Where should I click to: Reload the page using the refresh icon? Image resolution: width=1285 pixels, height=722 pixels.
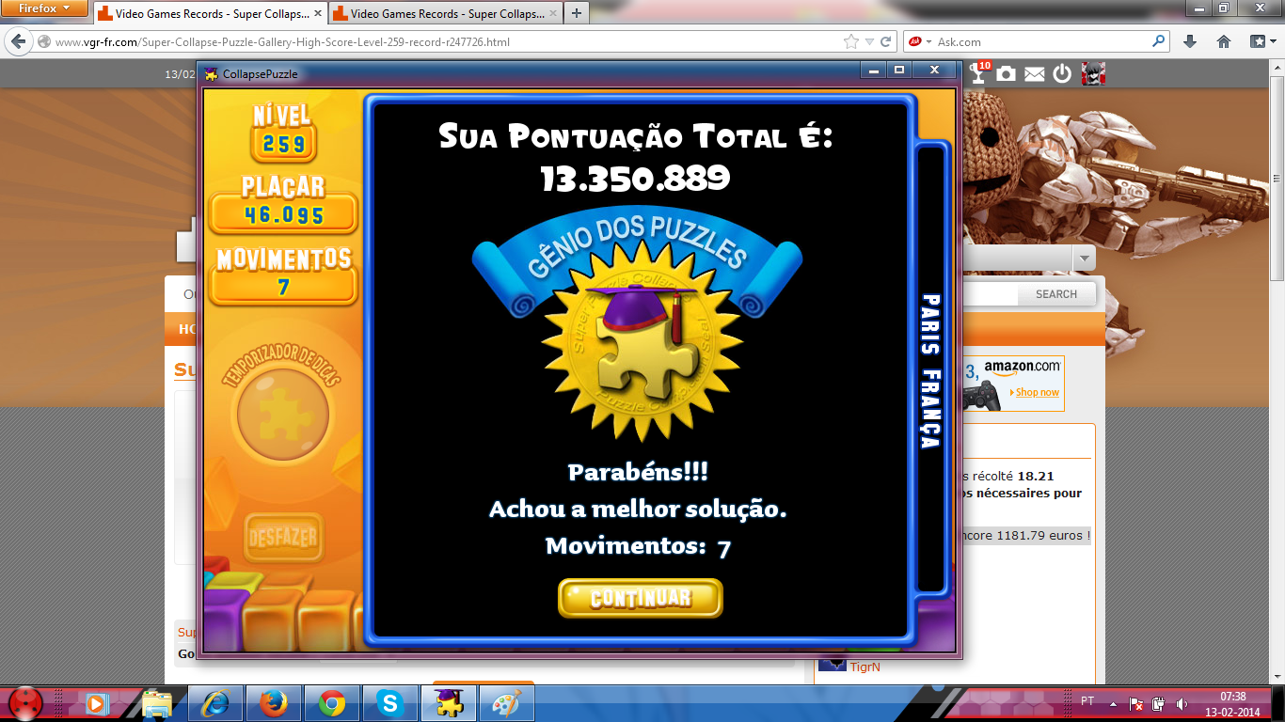click(x=886, y=41)
